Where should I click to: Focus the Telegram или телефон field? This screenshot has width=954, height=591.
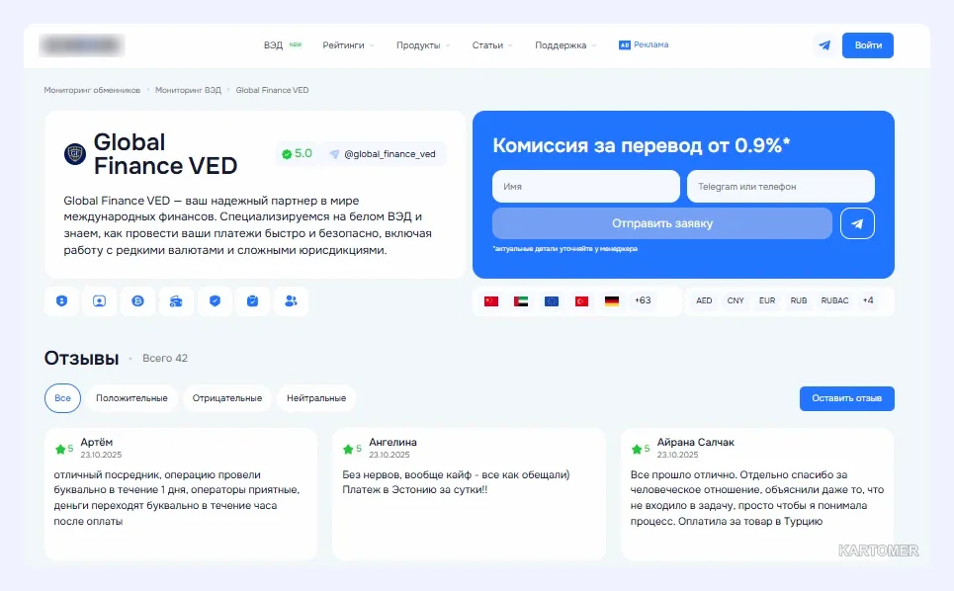(781, 186)
